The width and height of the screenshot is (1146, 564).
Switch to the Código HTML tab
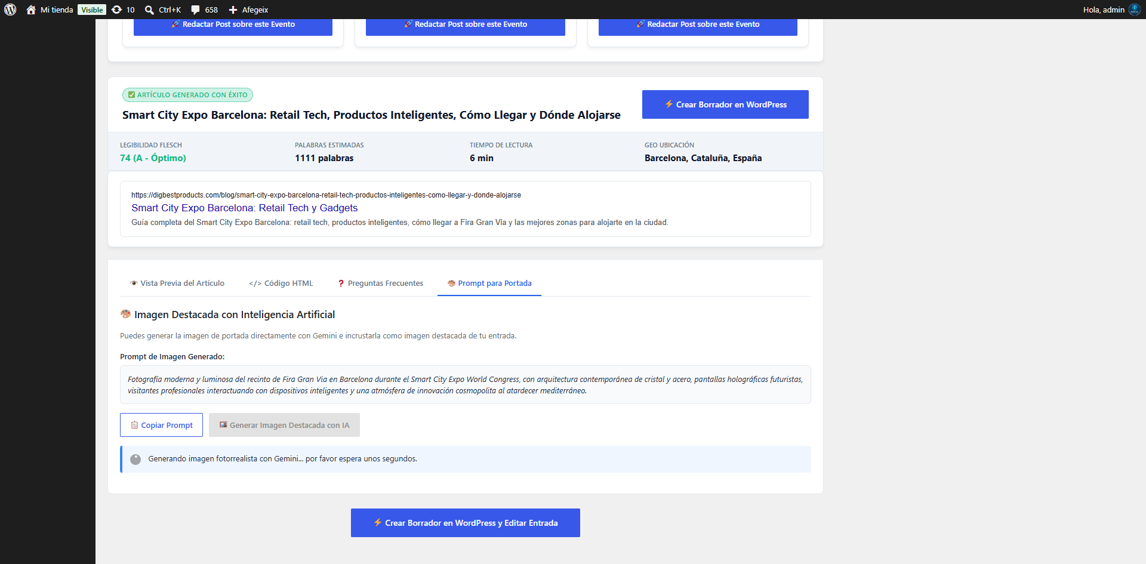(281, 283)
